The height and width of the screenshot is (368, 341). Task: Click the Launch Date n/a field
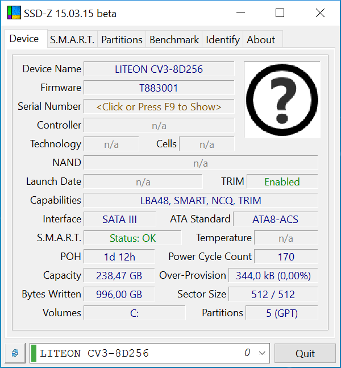[143, 181]
